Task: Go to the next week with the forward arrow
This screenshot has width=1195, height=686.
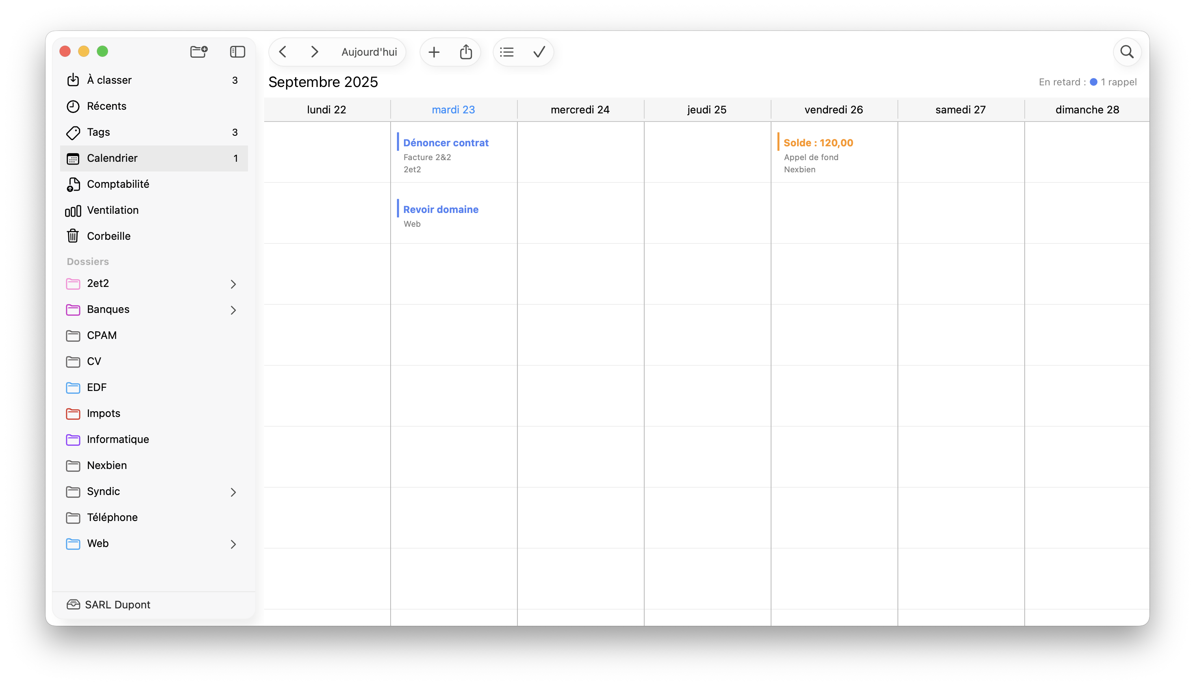Action: 314,52
